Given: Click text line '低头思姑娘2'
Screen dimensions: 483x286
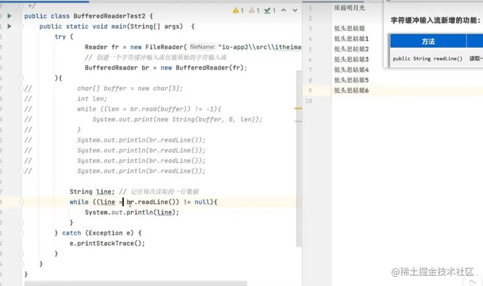Looking at the screenshot, I should [351, 49].
